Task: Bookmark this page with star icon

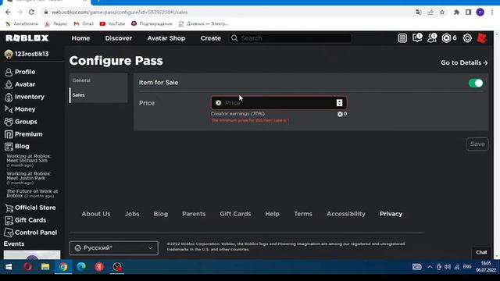Action: 442,12
